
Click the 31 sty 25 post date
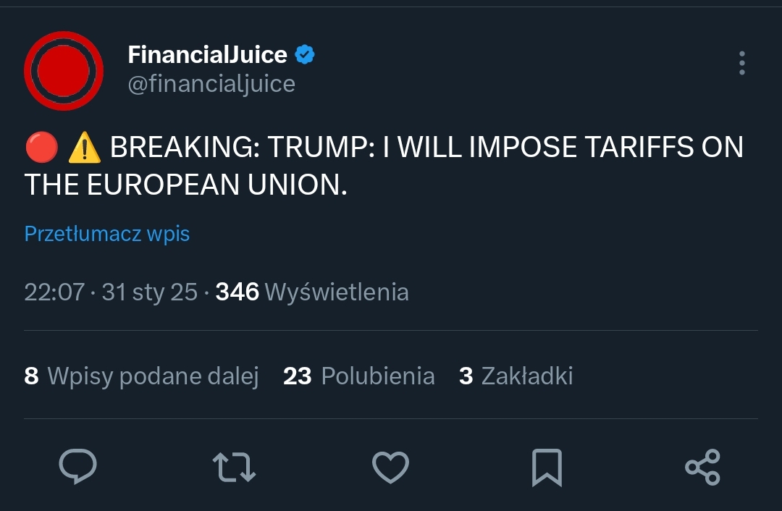(149, 292)
